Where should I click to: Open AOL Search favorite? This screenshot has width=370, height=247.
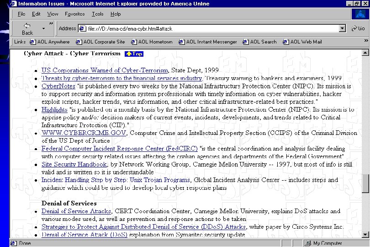click(x=259, y=42)
